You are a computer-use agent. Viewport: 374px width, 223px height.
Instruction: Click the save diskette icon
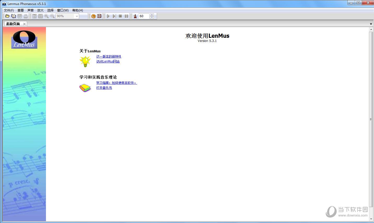click(x=20, y=16)
